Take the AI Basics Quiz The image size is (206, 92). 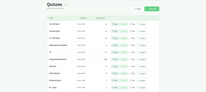click(x=115, y=80)
